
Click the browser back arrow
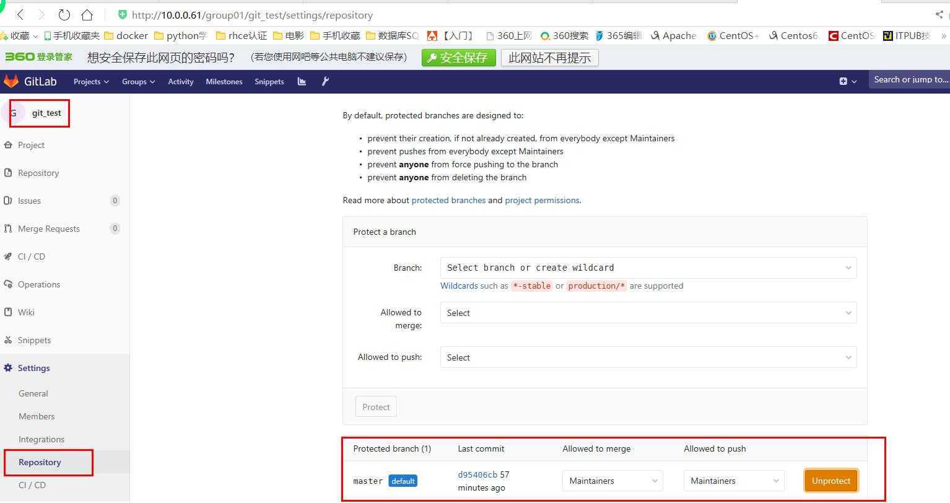[x=20, y=14]
